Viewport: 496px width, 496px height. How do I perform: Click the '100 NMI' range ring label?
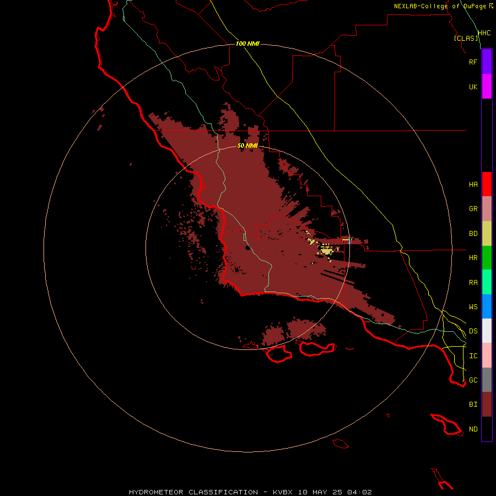247,44
